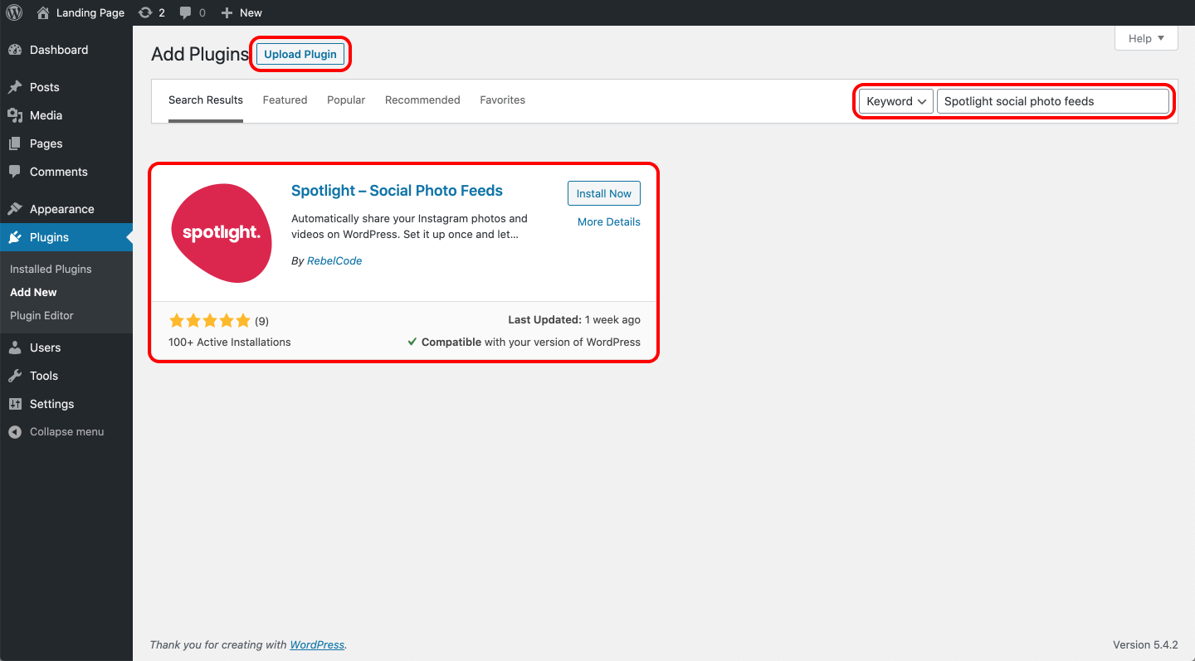The image size is (1195, 661).
Task: Click the Collapse menu label
Action: tap(67, 432)
